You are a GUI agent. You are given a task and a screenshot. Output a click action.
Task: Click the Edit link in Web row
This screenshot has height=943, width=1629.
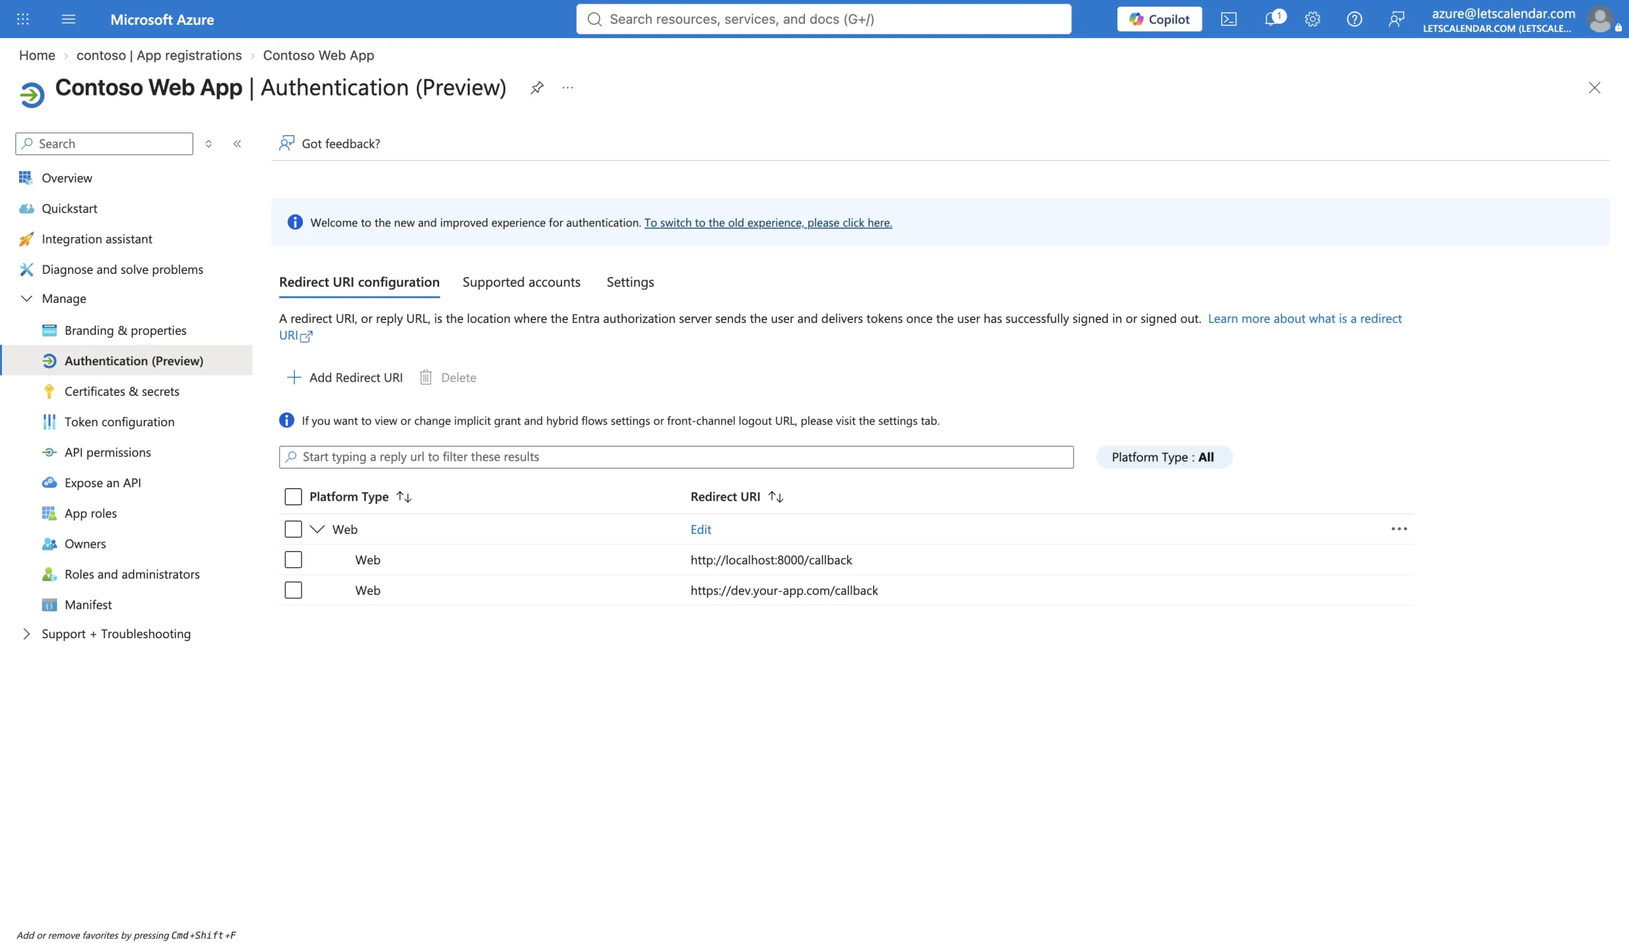[x=700, y=529]
